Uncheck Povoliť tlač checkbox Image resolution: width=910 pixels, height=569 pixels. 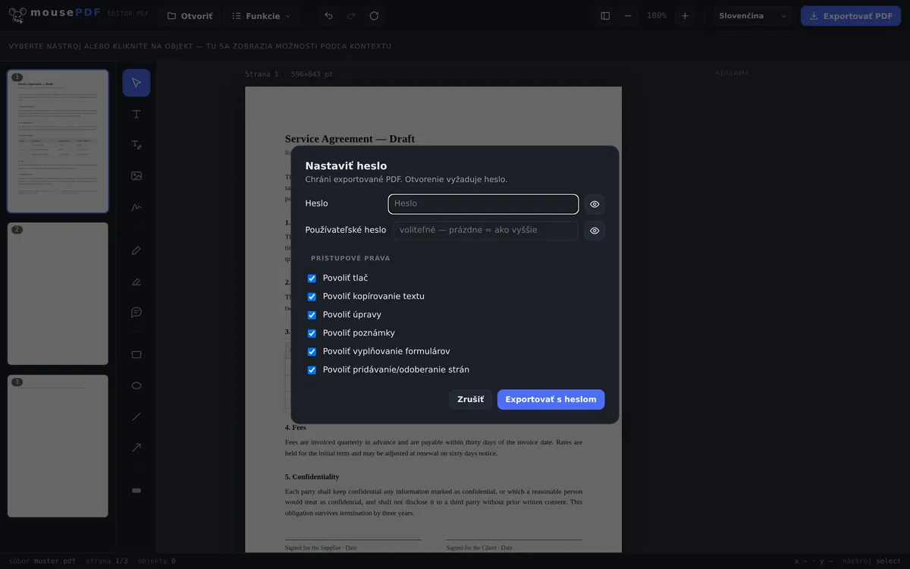[312, 278]
